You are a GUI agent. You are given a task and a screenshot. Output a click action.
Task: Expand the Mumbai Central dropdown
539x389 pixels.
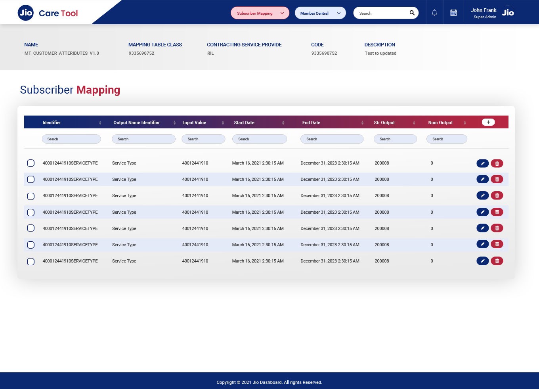point(320,13)
